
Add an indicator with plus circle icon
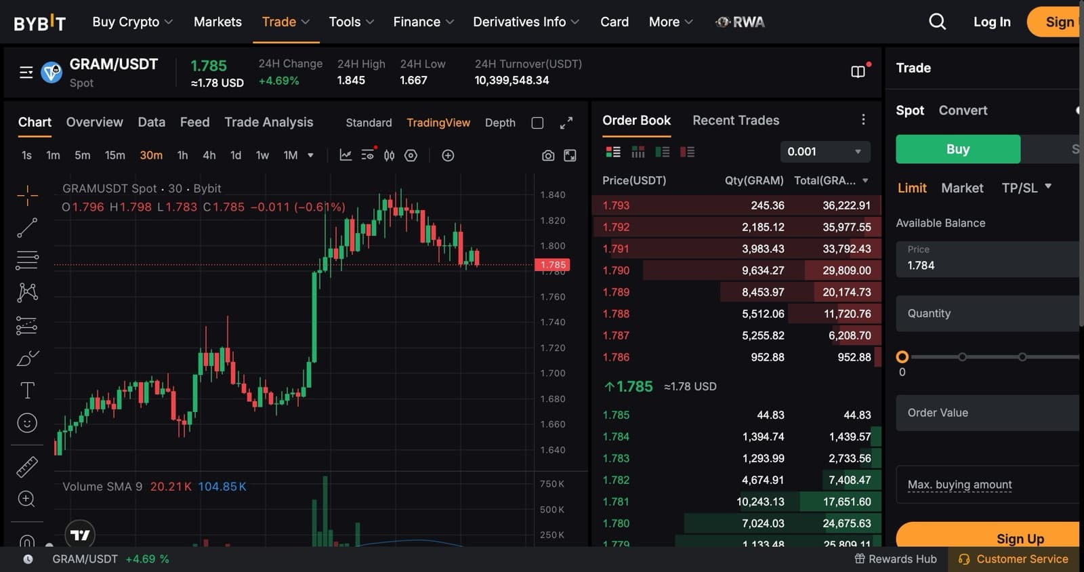[448, 155]
